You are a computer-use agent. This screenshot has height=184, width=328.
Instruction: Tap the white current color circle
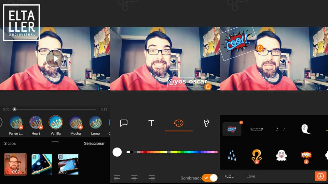[x=117, y=152]
